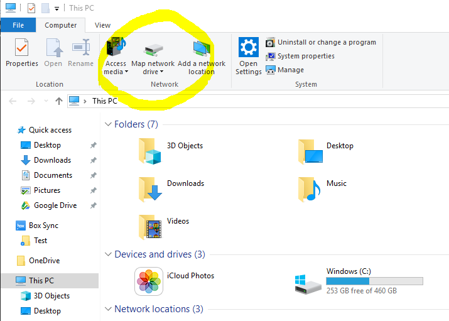Click the Properties icon in ribbon
The height and width of the screenshot is (321, 449).
(x=21, y=49)
